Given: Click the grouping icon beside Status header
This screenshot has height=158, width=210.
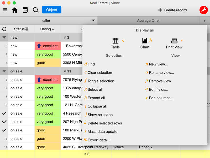Looking at the screenshot, I should click(27, 29).
